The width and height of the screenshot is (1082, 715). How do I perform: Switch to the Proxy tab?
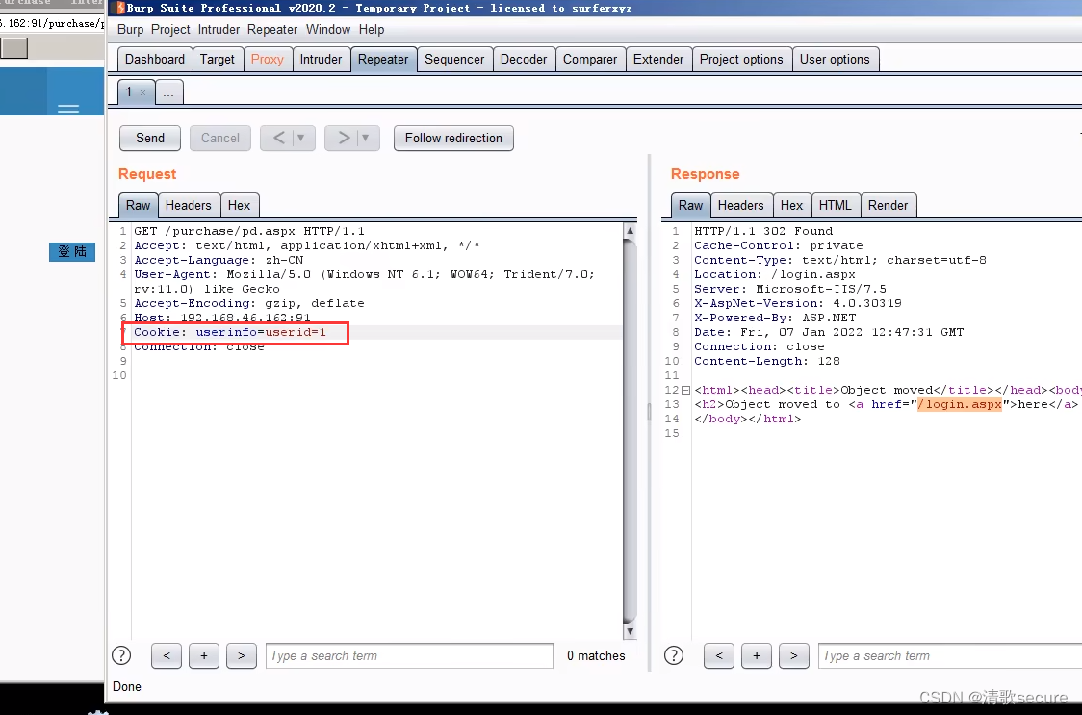tap(267, 60)
